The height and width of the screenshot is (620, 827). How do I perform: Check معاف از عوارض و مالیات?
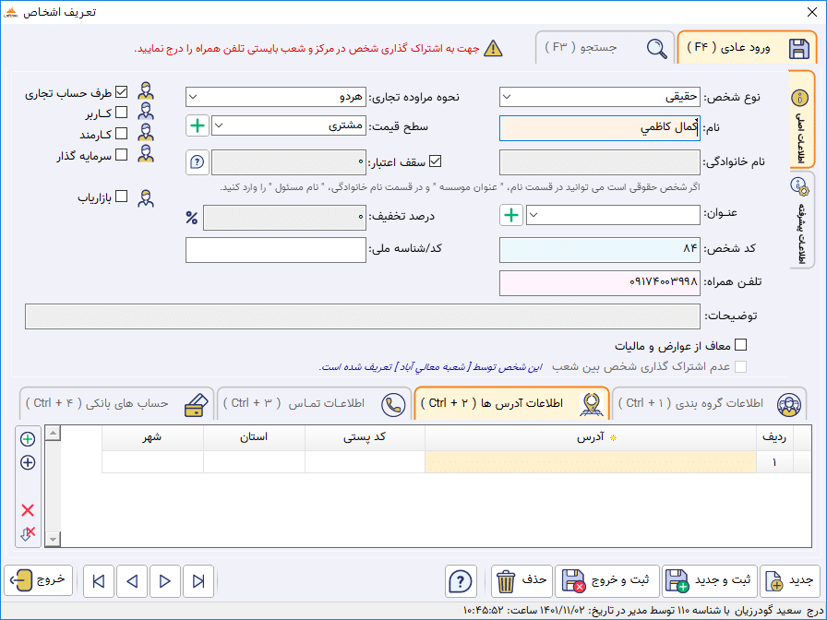pyautogui.click(x=740, y=345)
